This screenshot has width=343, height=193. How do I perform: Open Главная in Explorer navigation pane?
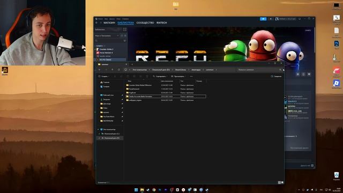(105, 82)
